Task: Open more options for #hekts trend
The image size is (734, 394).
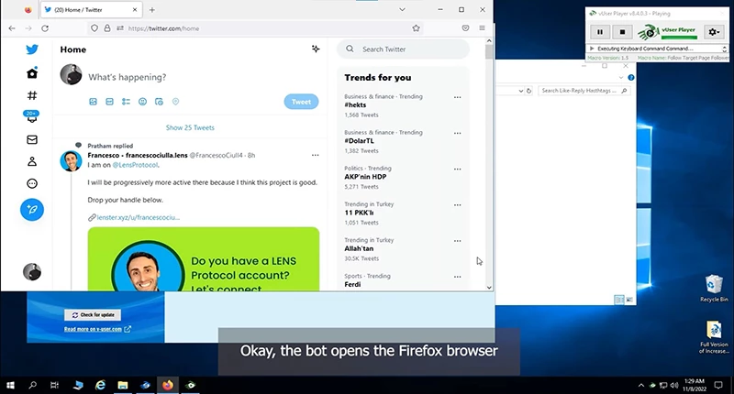Action: click(457, 97)
